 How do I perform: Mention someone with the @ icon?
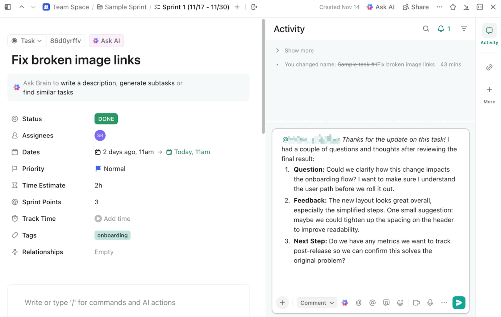click(x=372, y=302)
